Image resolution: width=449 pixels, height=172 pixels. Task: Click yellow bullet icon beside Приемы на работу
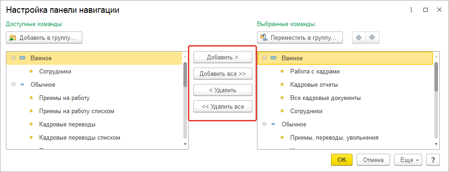pyautogui.click(x=31, y=98)
